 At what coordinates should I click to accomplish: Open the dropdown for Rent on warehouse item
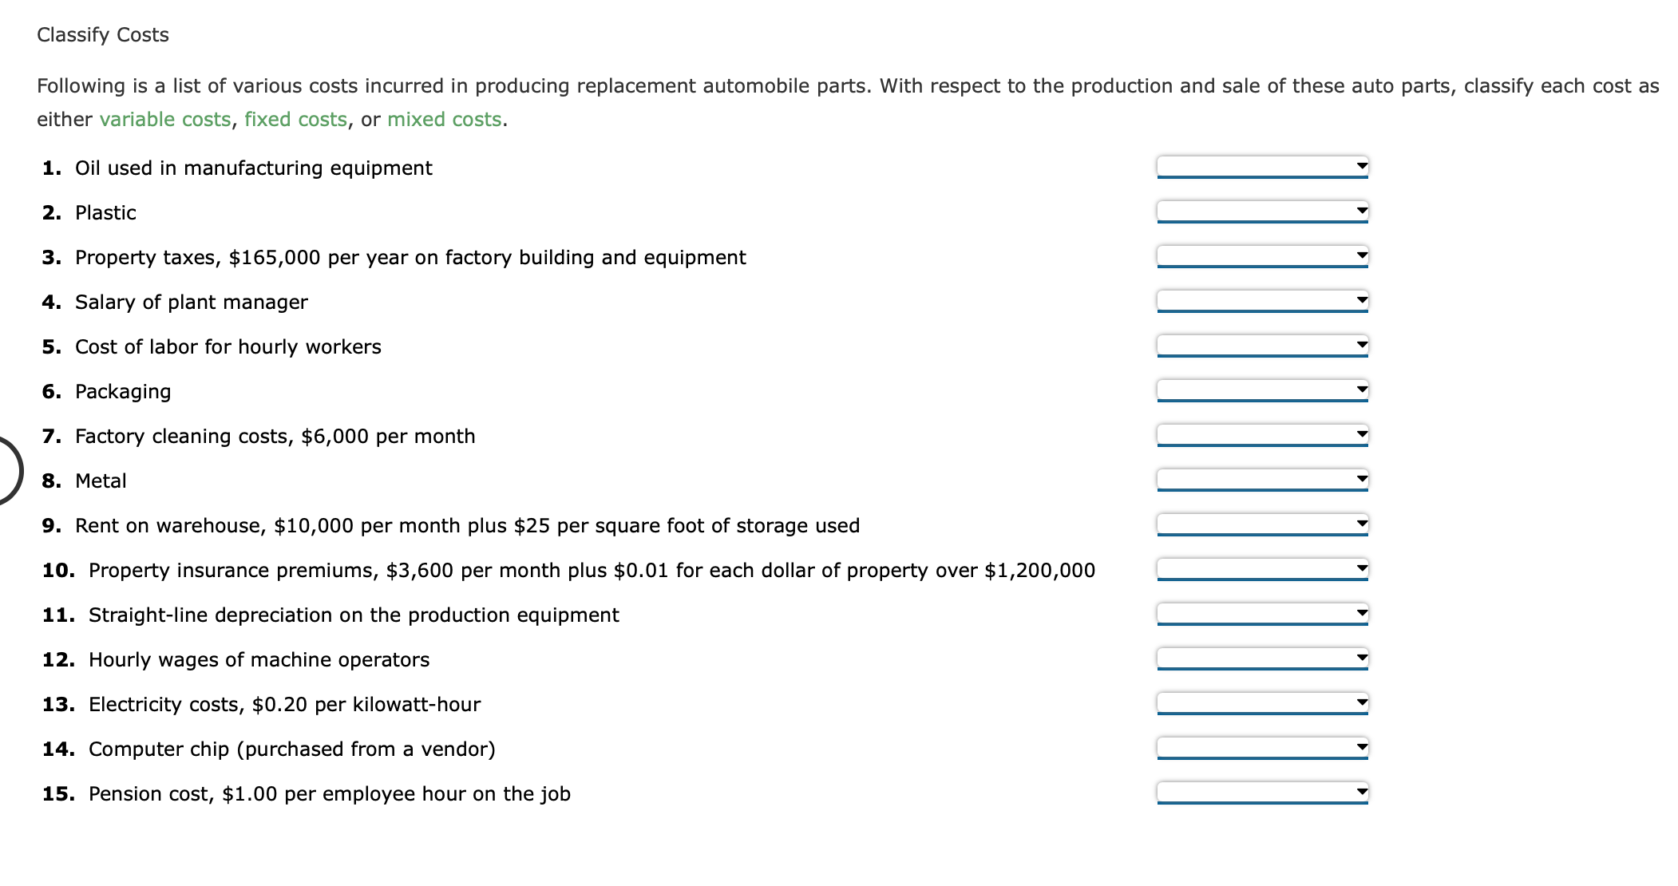(x=1261, y=524)
